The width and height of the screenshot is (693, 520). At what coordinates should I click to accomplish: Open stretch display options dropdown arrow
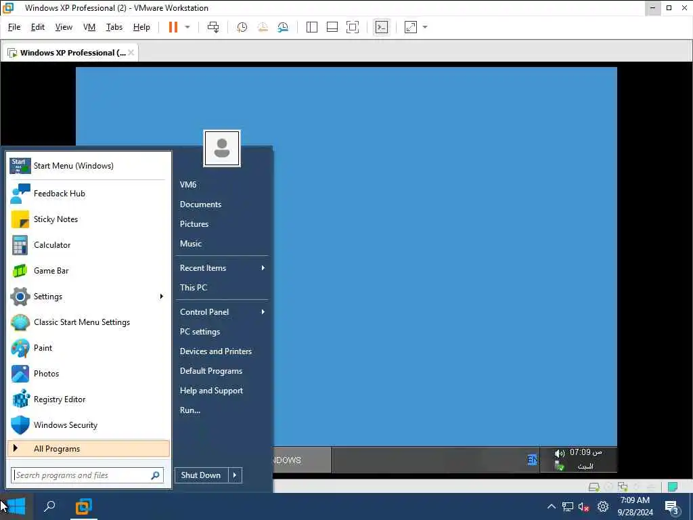click(x=425, y=27)
